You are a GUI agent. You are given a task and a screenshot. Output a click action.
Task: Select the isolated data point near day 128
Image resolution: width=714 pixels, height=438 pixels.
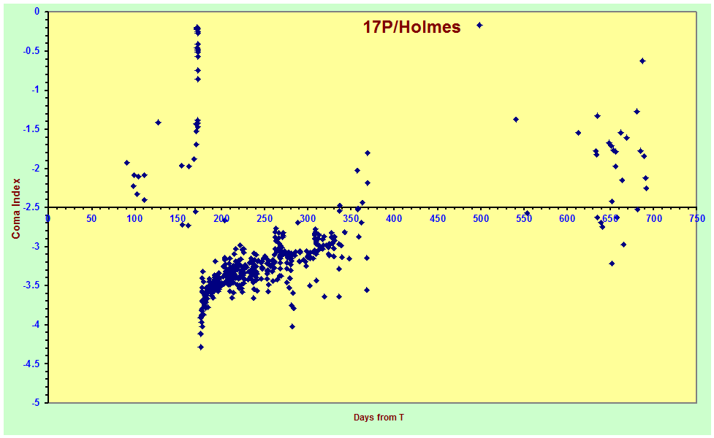(159, 123)
